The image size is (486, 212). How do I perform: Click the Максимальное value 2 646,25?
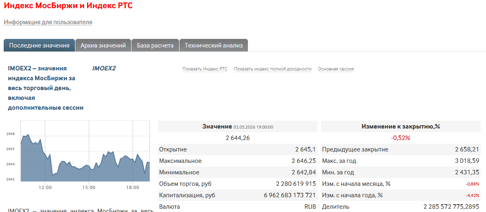coord(303,161)
